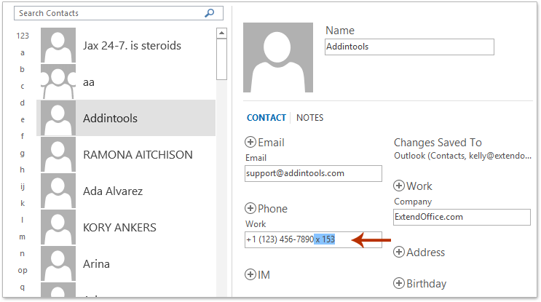Select contact name Ada Alvarez
Viewport: 541px width, 302px height.
coord(112,191)
